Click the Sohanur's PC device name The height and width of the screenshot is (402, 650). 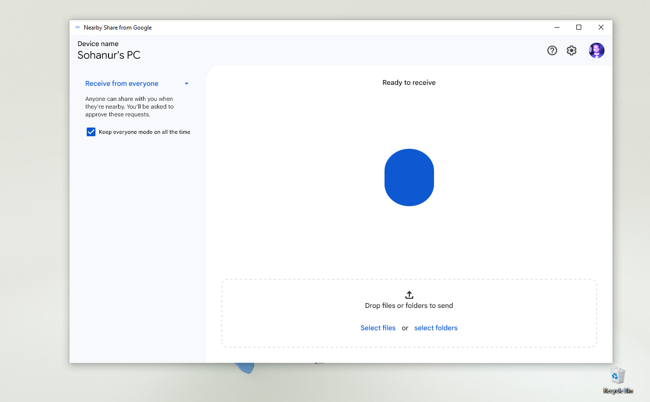tap(109, 55)
